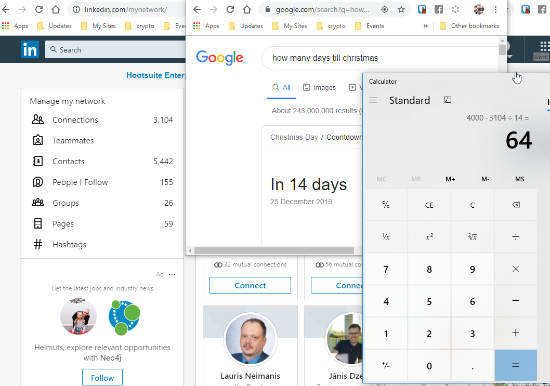Select the square root key on Calculator
550x386 pixels.
pos(472,237)
